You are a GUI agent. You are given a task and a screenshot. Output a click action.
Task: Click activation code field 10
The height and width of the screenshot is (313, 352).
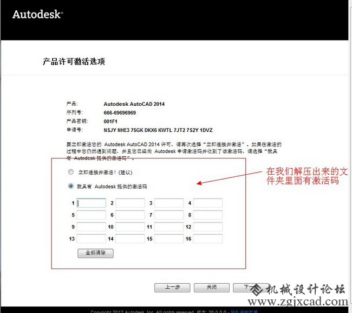coord(130,227)
